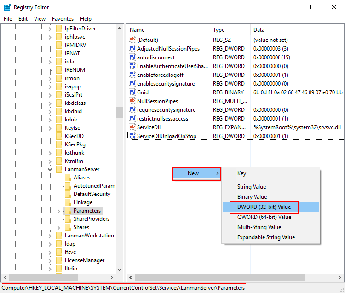Select the iScsiPrt tree item
Screen dimensions: 345x293
click(74, 95)
